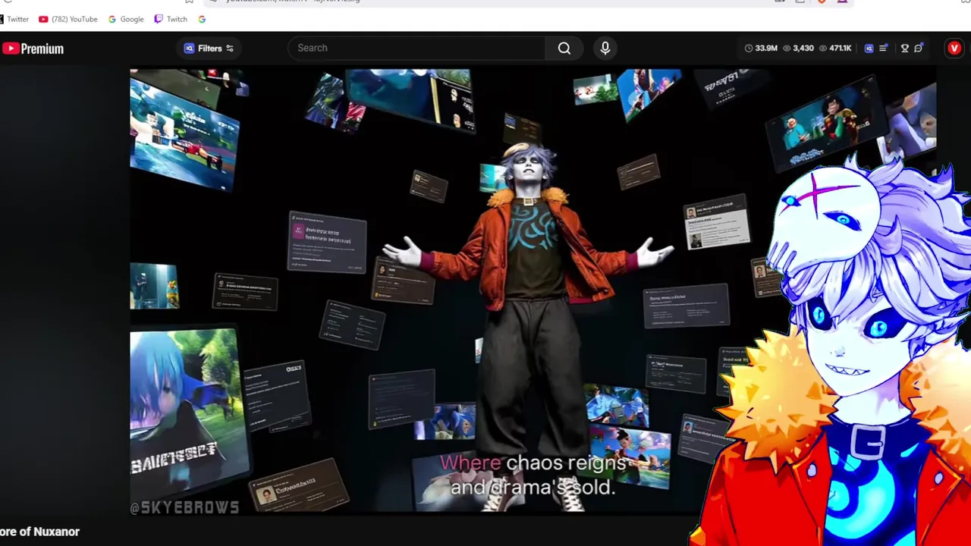Click the video player showing the grey-haired character
971x546 pixels.
(x=533, y=292)
